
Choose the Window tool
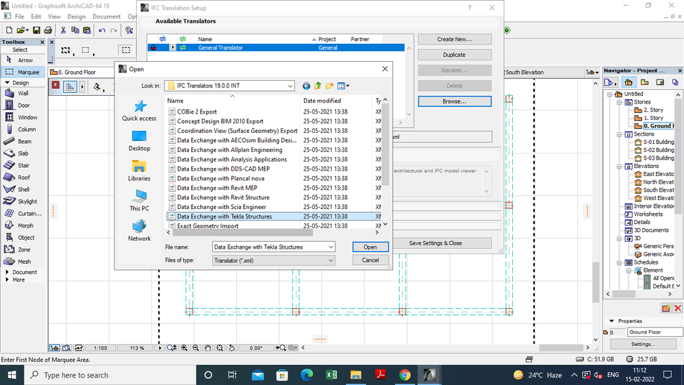[23, 117]
